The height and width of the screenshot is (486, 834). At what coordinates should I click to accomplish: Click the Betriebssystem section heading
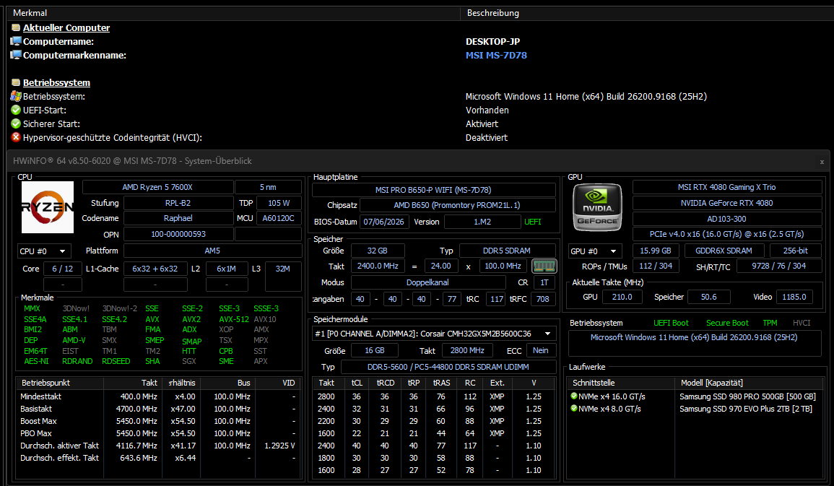point(56,82)
